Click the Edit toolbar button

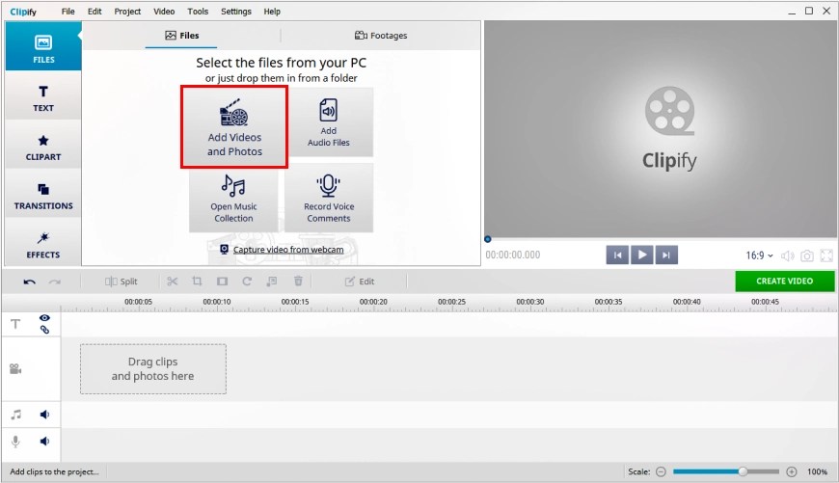pyautogui.click(x=360, y=282)
